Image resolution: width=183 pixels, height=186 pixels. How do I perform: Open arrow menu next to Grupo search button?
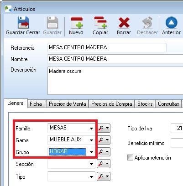coord(107,151)
